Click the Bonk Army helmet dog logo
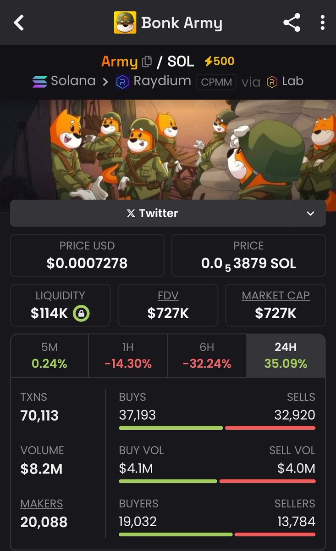 coord(125,22)
